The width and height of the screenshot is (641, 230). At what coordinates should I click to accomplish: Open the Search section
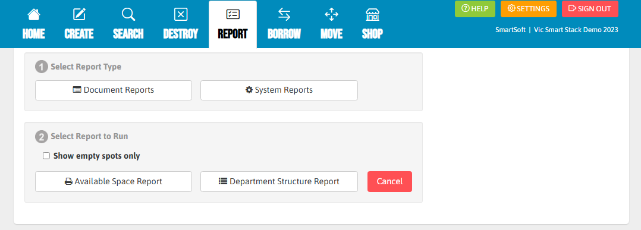pyautogui.click(x=128, y=24)
